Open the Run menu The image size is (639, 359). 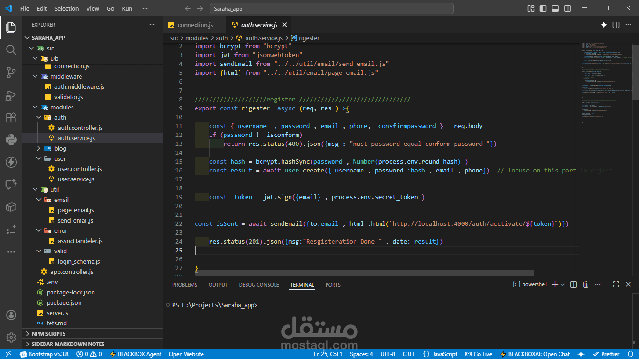coord(127,8)
